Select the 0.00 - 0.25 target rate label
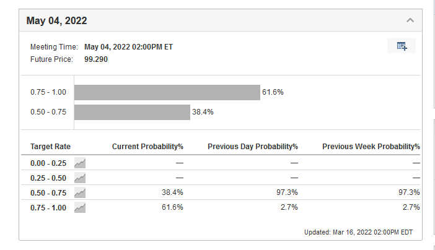 point(48,163)
